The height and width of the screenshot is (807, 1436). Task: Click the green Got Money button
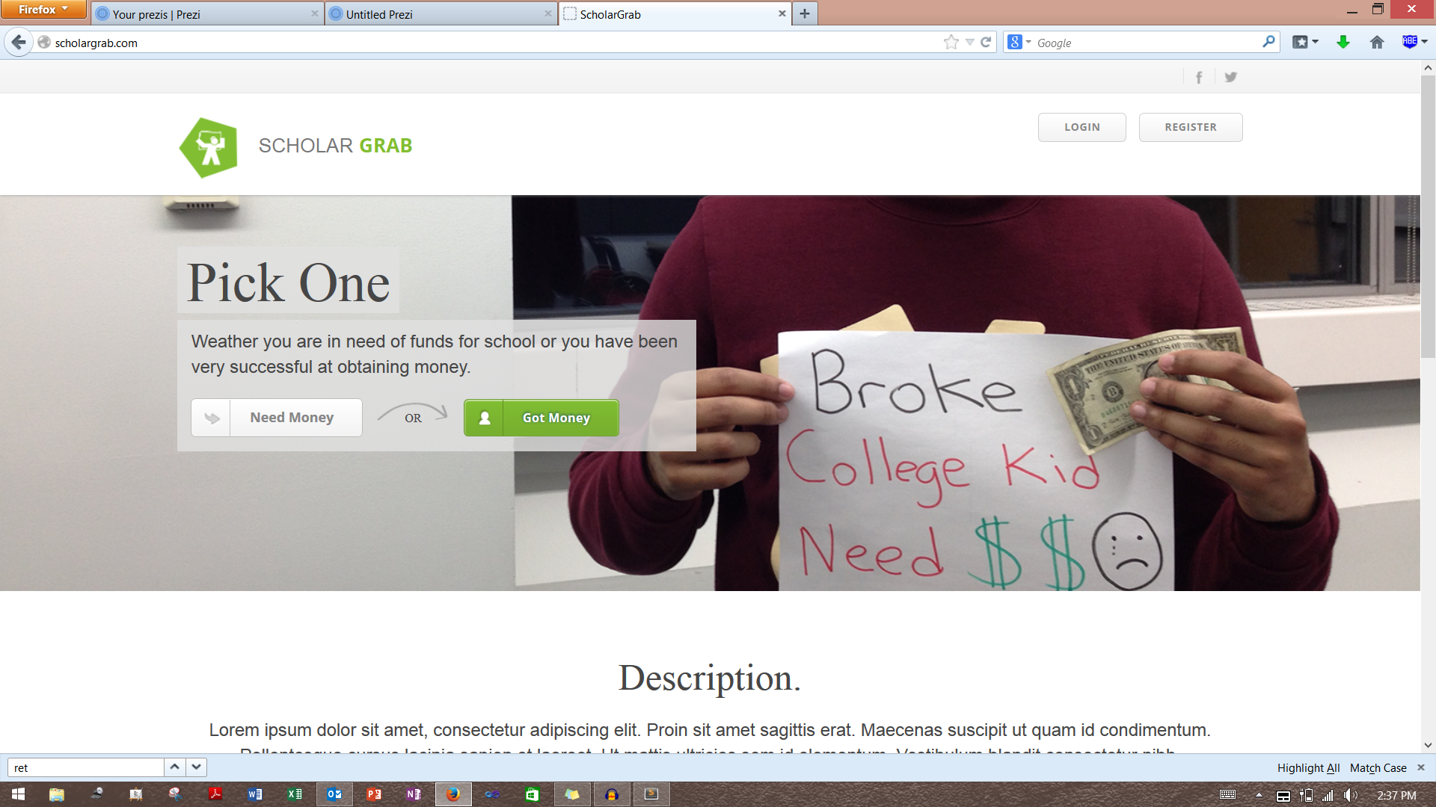[x=541, y=418]
